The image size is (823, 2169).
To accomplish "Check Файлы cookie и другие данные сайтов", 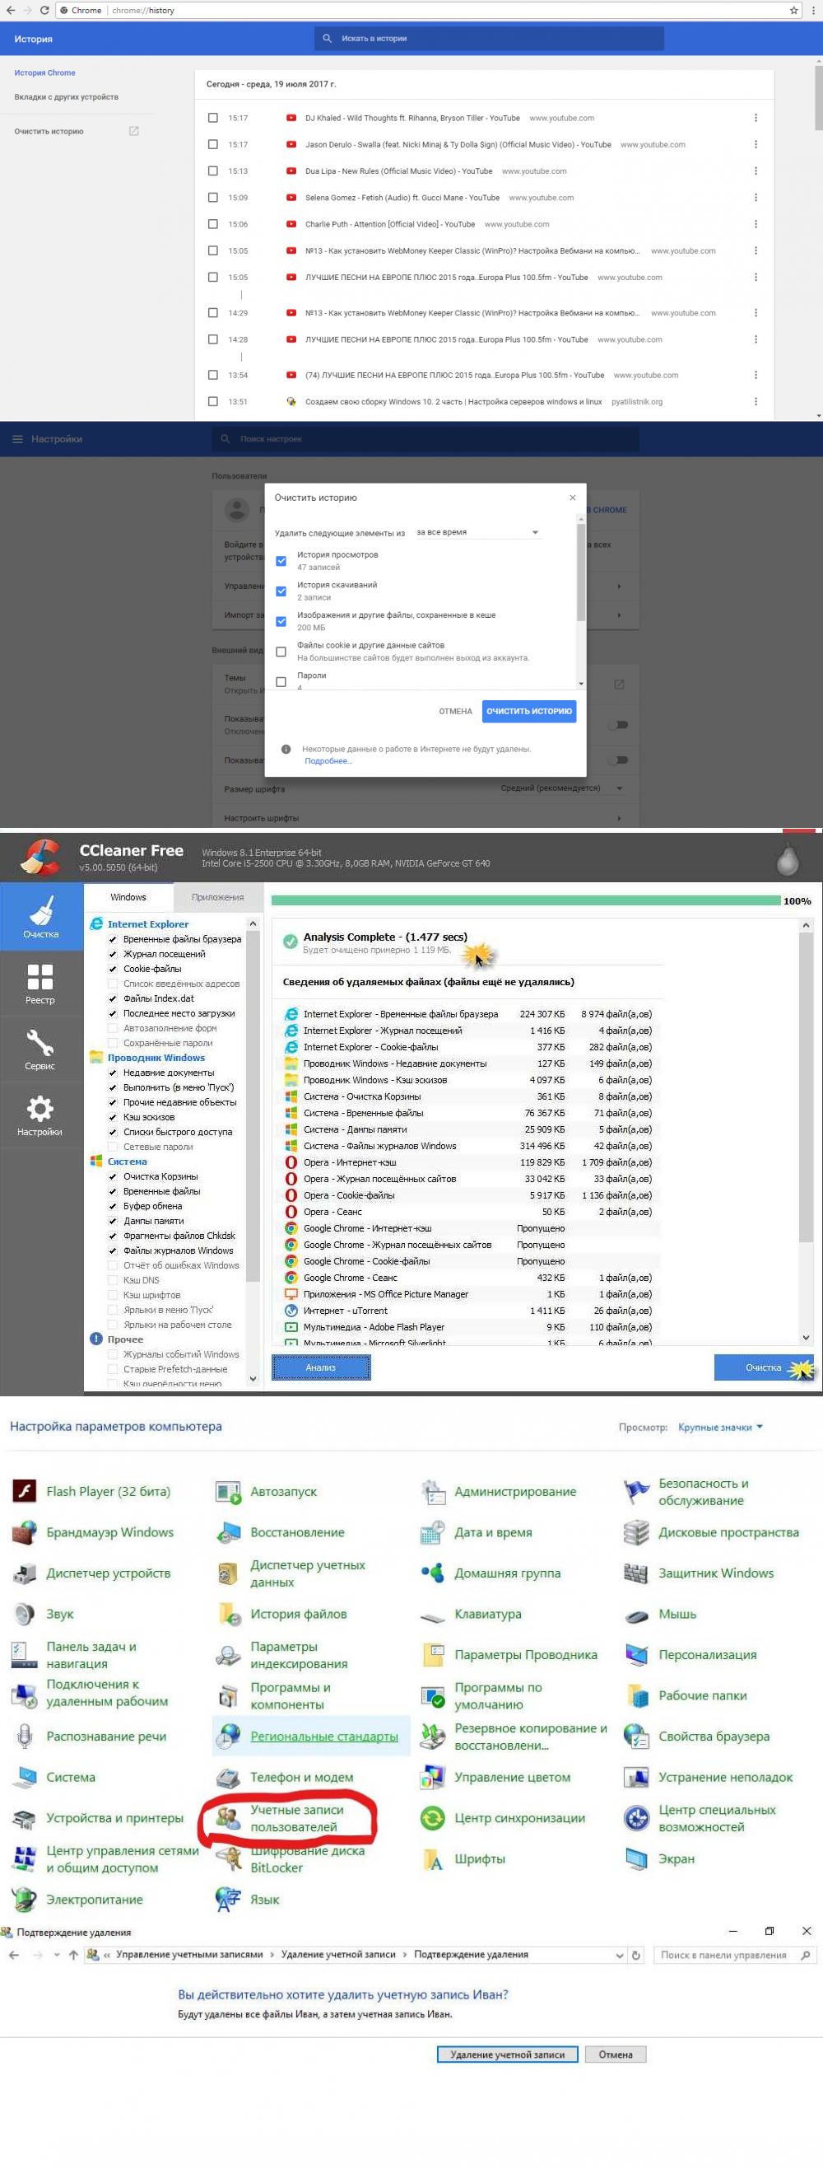I will click(x=281, y=652).
